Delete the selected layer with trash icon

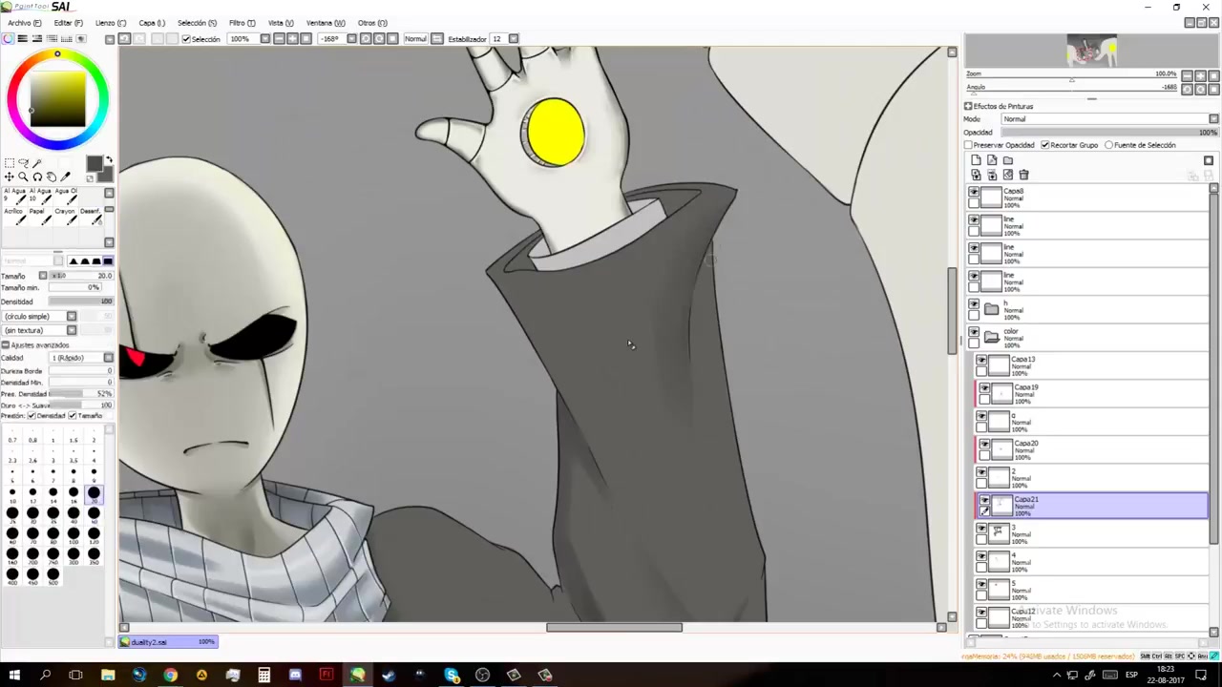click(x=1023, y=175)
